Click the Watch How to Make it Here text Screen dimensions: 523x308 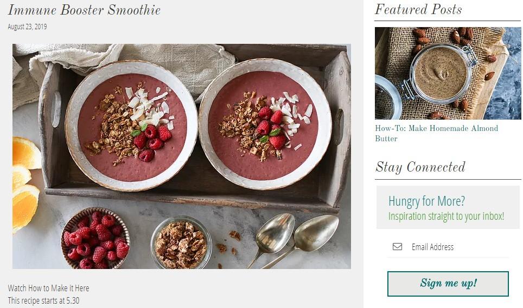[48, 288]
